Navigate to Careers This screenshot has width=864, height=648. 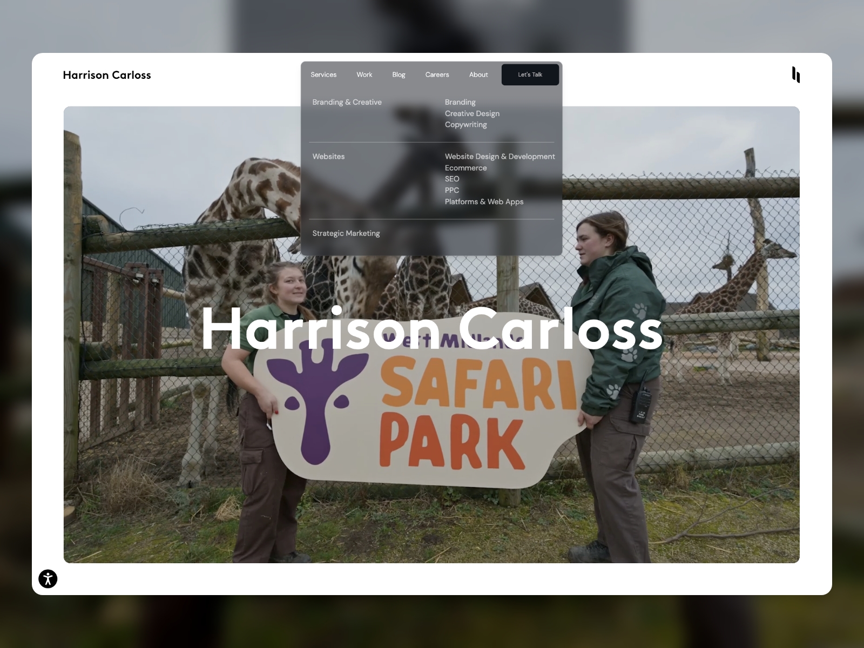coord(437,75)
